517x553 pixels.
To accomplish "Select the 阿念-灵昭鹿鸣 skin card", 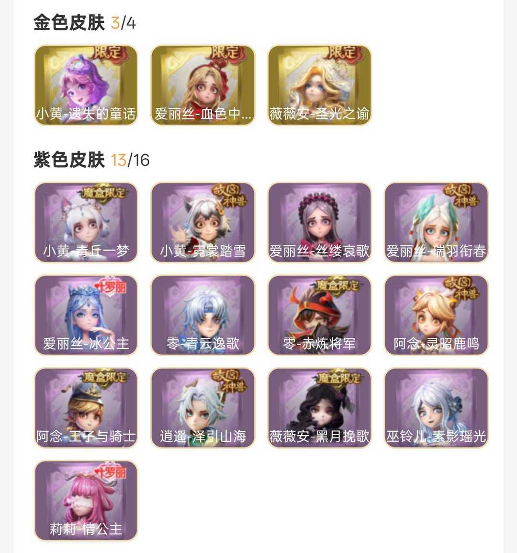I will (x=436, y=315).
